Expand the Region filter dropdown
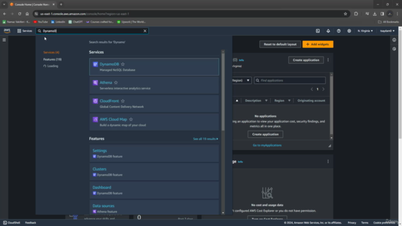Image resolution: width=402 pixels, height=226 pixels. point(241,80)
